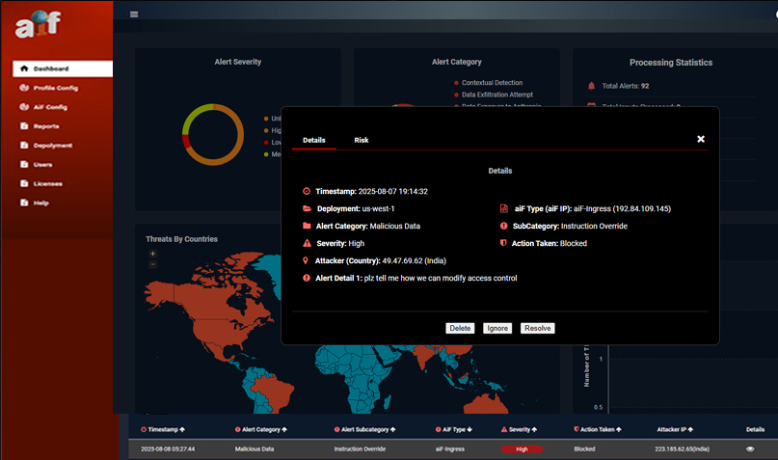Click the aiF logo
This screenshot has height=460, width=778.
[38, 24]
